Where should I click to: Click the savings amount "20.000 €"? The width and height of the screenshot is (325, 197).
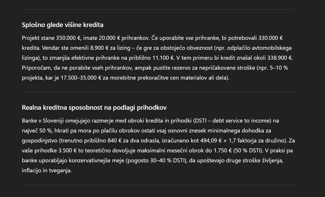[x=109, y=38]
